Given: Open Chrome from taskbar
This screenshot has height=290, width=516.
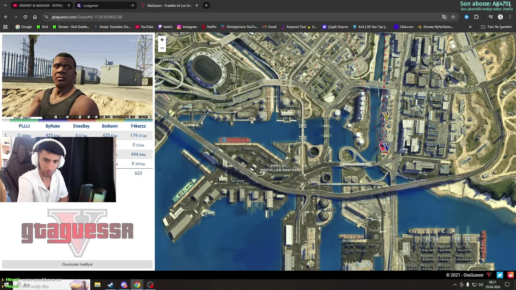Looking at the screenshot, I should point(137,285).
